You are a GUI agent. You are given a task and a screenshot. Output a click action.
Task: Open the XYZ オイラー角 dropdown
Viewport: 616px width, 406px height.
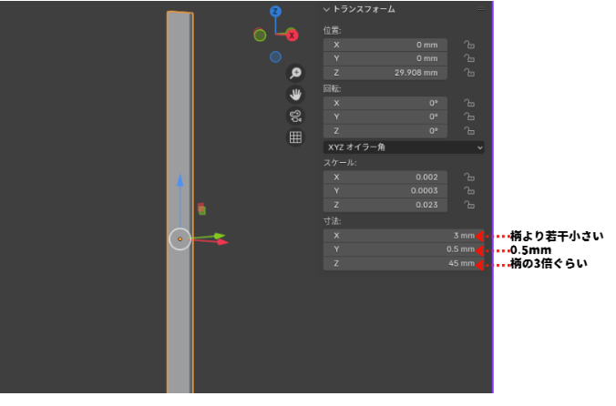[x=404, y=147]
